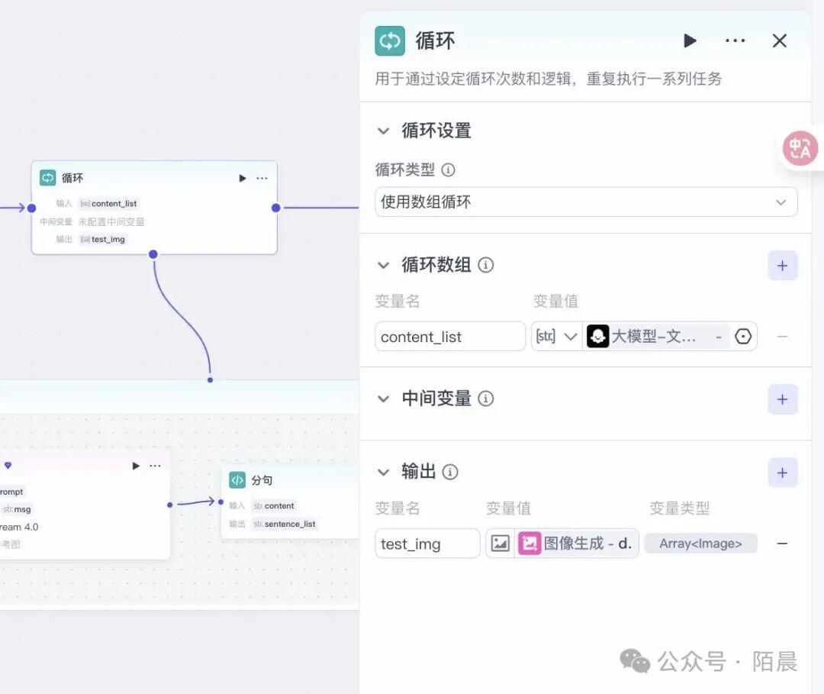Click the image type icon for test_img
The image size is (824, 694).
click(x=501, y=544)
